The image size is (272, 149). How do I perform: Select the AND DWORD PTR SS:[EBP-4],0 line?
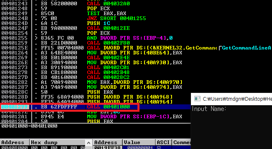130,38
